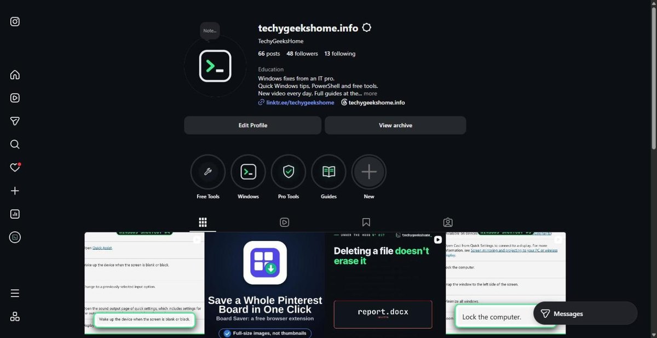Open the Messages floating button
Image resolution: width=657 pixels, height=338 pixels.
click(x=585, y=314)
